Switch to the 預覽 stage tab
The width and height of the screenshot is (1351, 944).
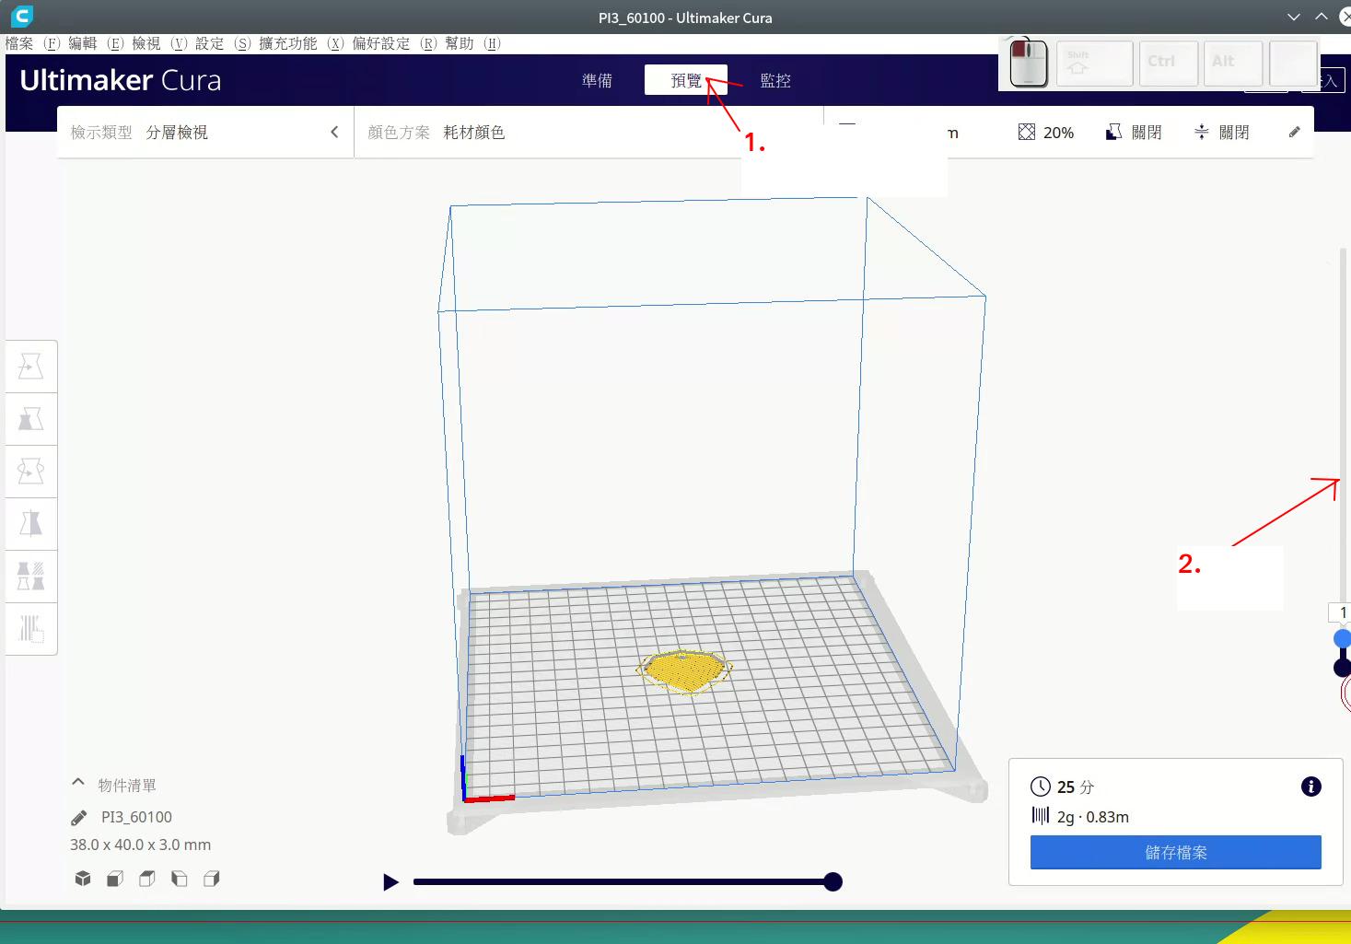pyautogui.click(x=686, y=80)
